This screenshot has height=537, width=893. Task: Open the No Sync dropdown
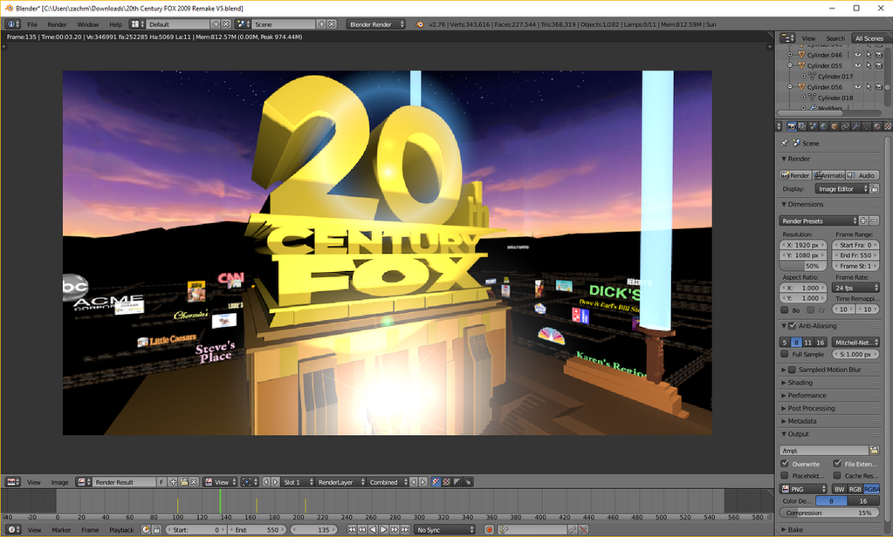(444, 530)
